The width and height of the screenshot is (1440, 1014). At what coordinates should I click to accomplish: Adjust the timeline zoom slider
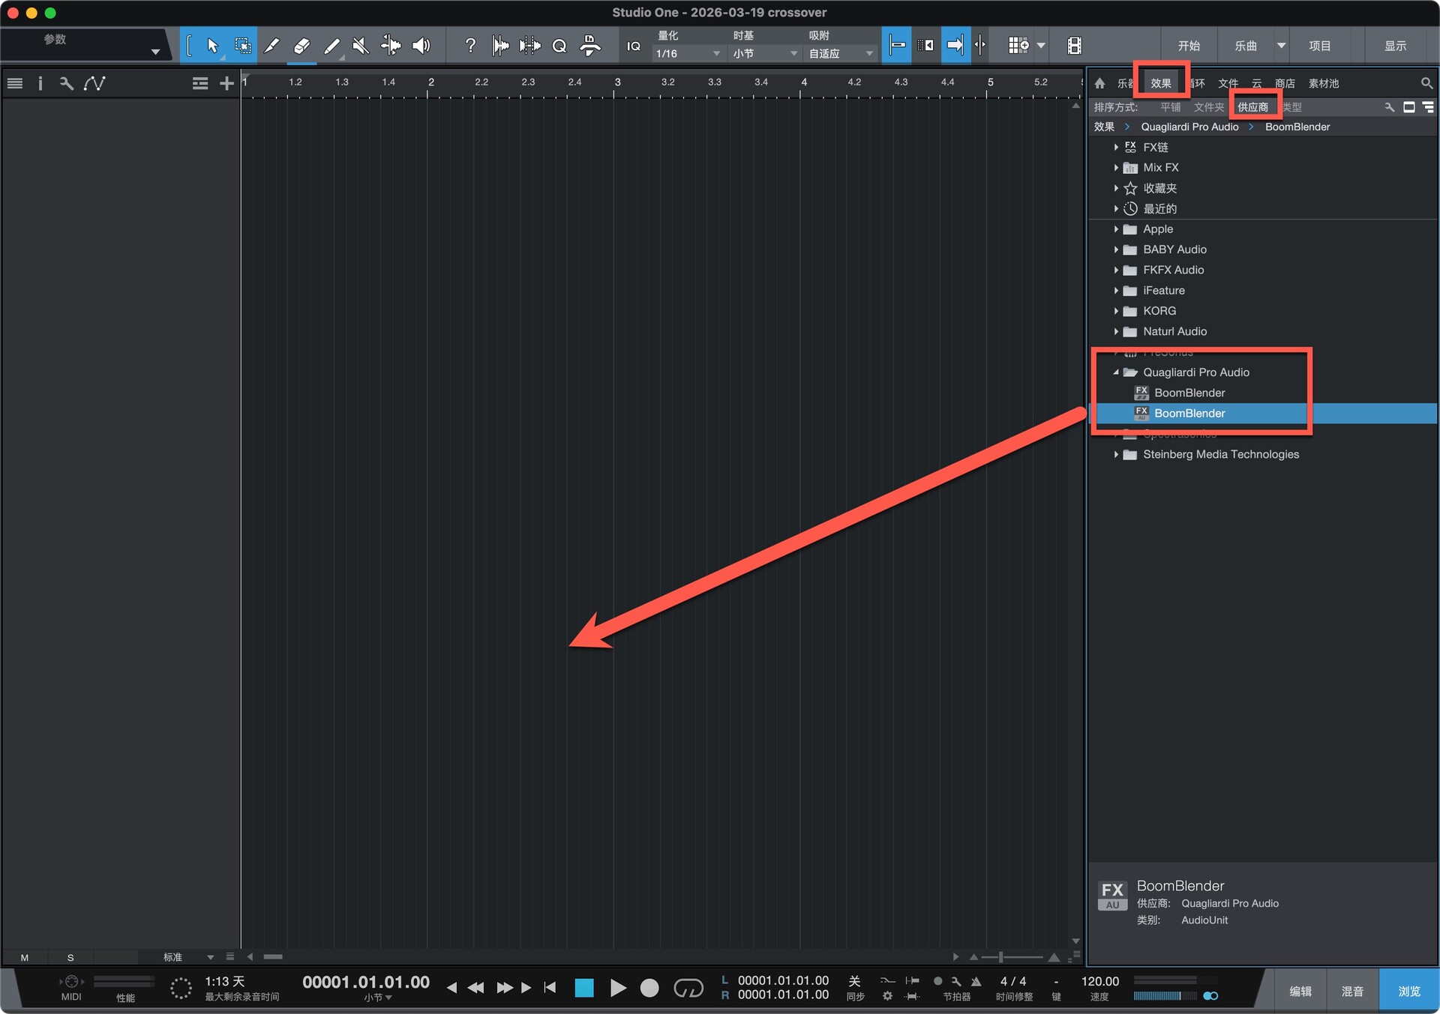coord(1000,957)
